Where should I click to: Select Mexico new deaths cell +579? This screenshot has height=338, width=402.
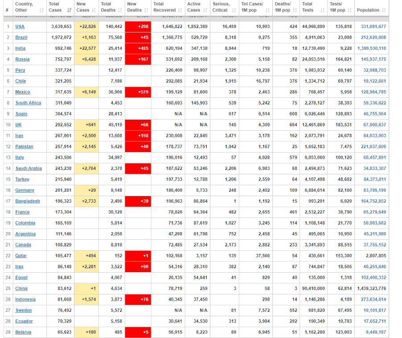click(138, 92)
